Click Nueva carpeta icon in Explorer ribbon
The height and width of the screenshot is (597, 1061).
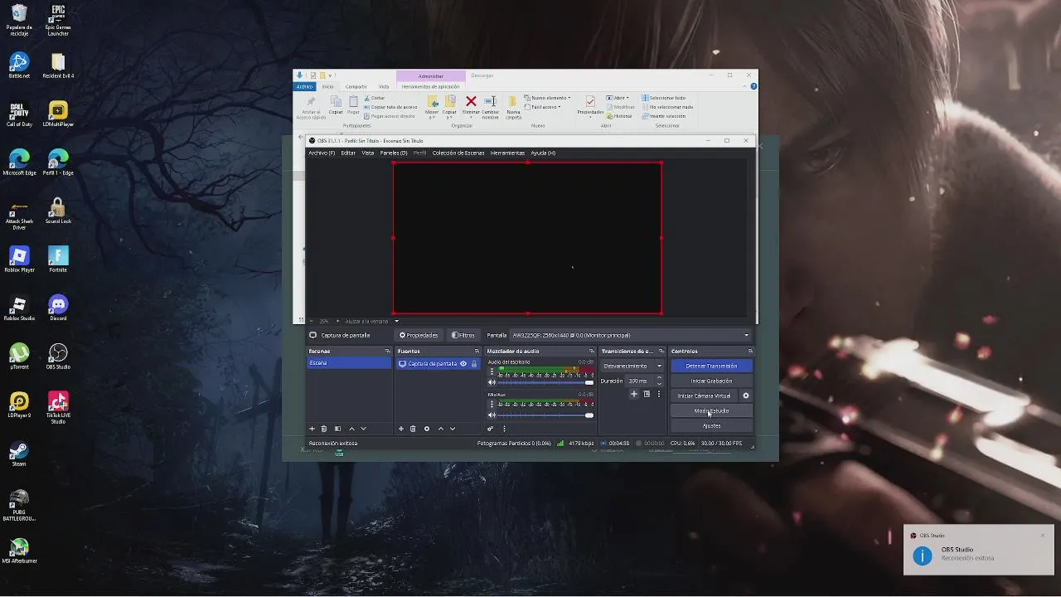point(513,102)
